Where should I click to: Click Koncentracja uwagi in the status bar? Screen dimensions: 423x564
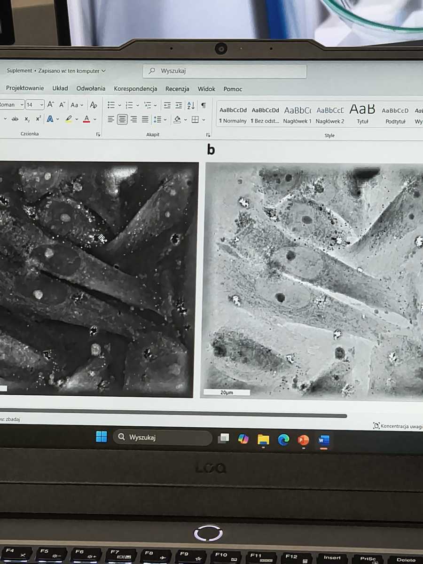click(398, 426)
